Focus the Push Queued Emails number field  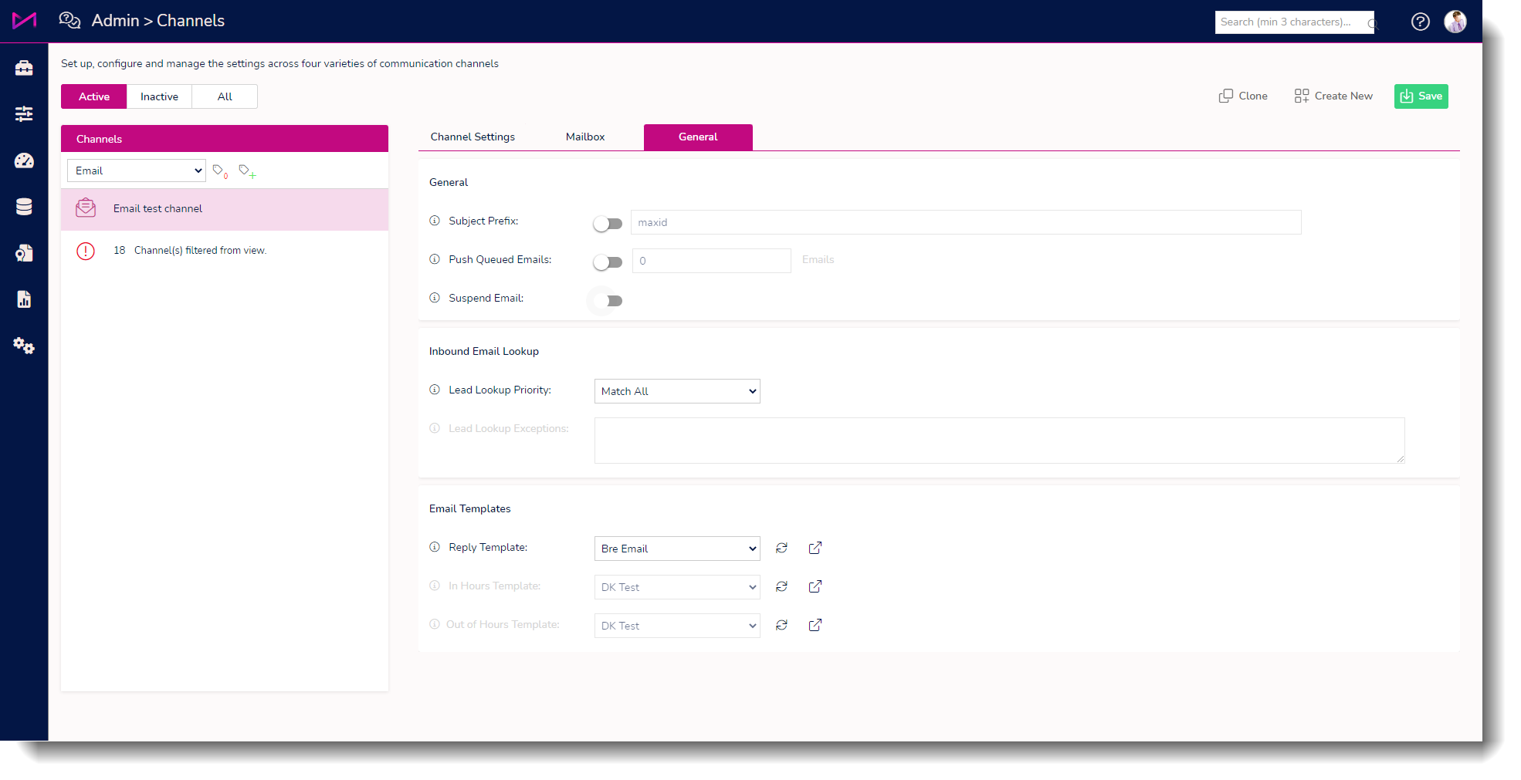point(712,261)
